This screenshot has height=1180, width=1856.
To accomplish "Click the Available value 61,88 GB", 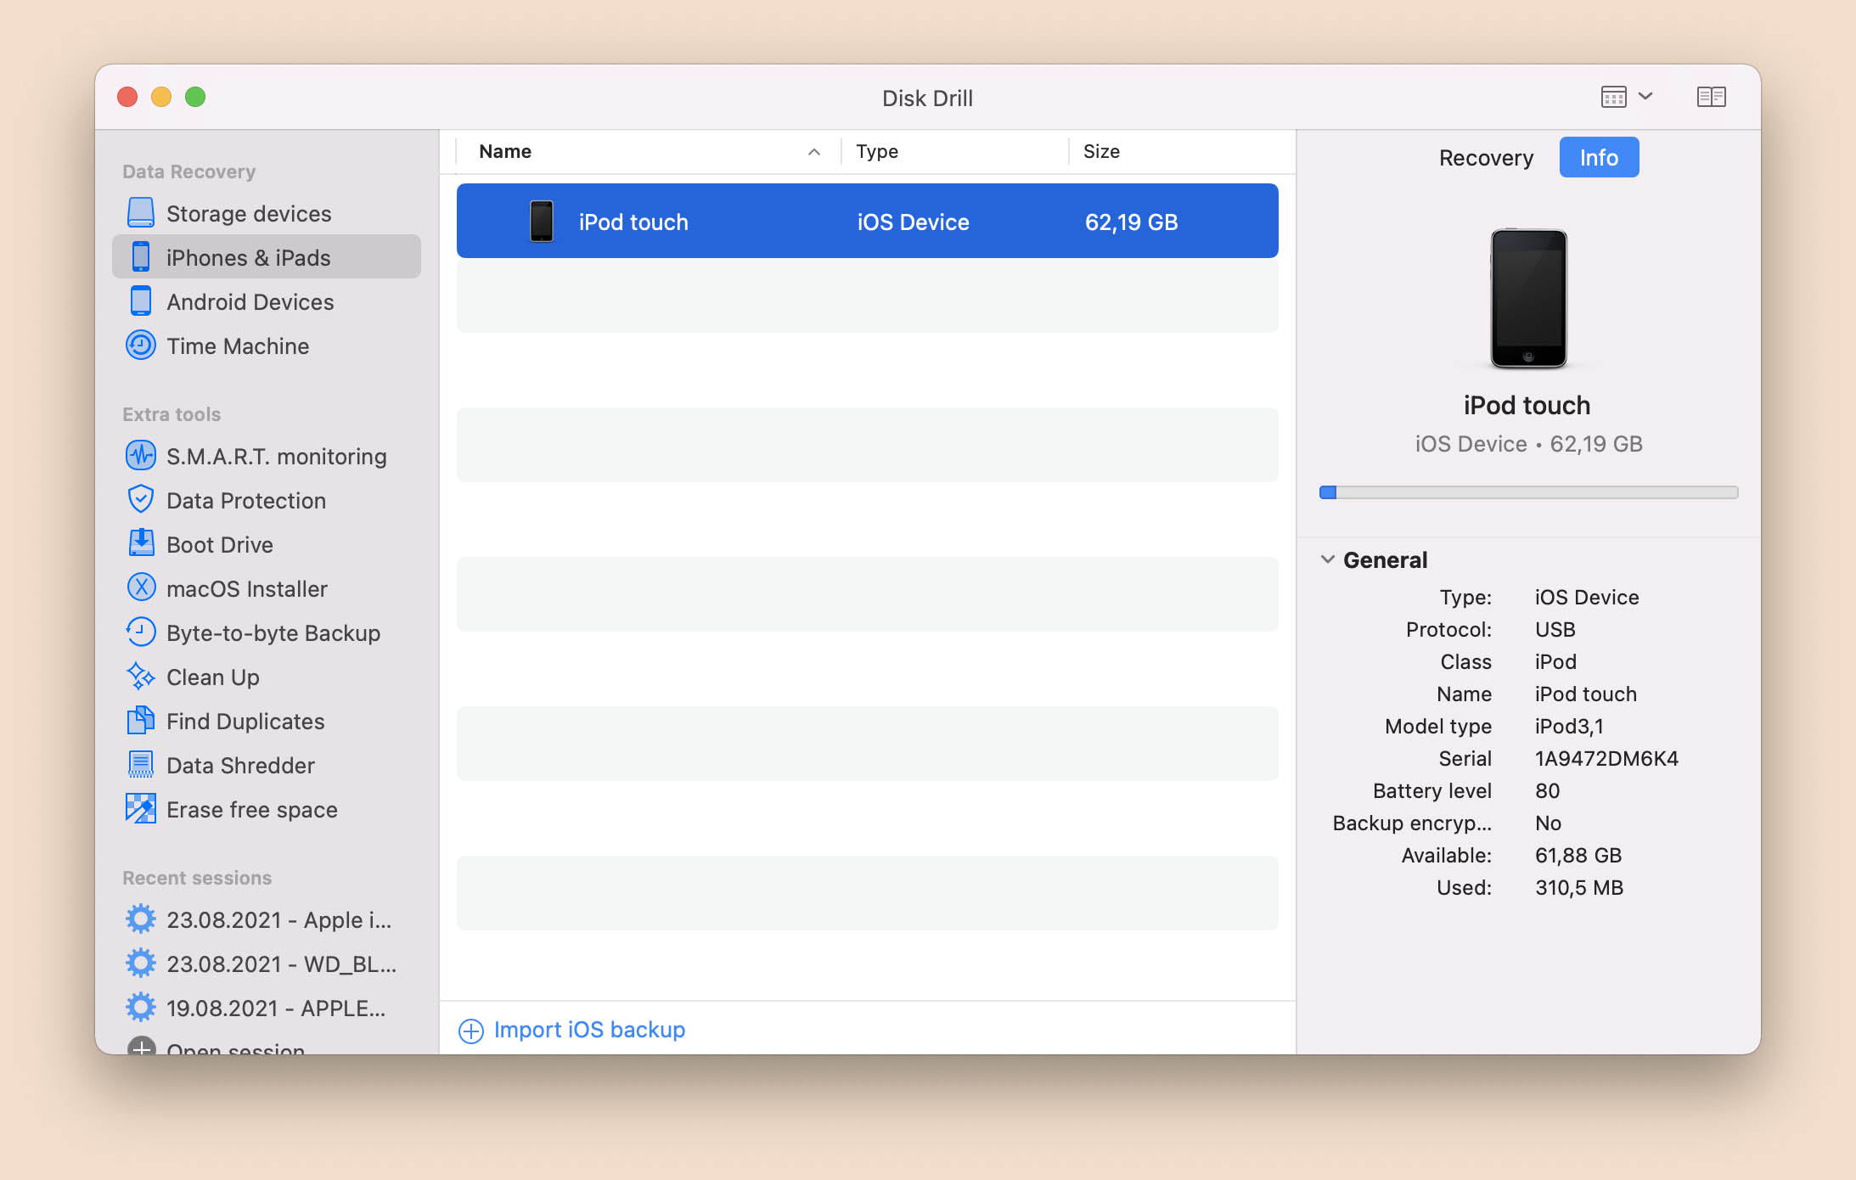I will click(1578, 855).
